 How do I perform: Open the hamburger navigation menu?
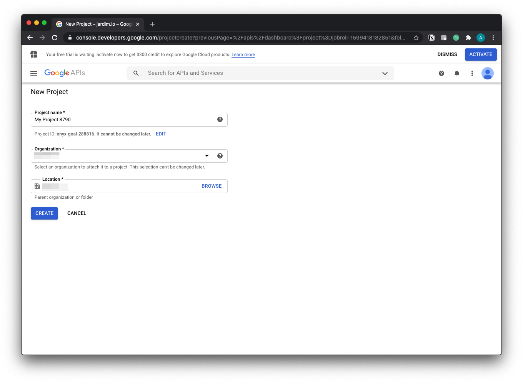pos(34,73)
